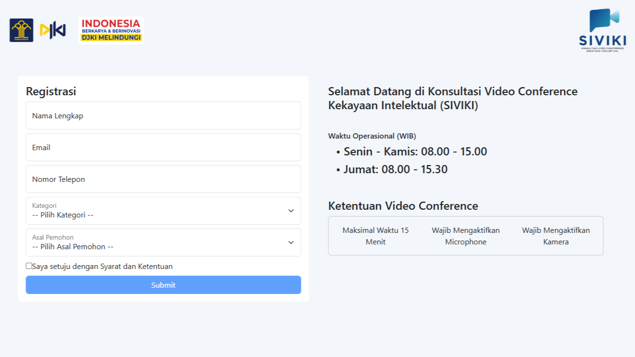Screen dimensions: 635x357
Task: Open the Kategori dropdown
Action: 163,211
